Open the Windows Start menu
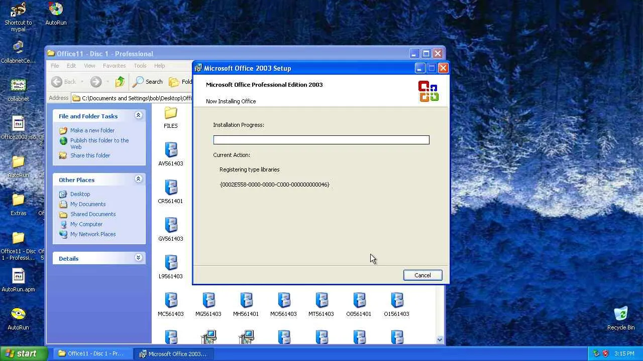The width and height of the screenshot is (643, 361). [24, 353]
